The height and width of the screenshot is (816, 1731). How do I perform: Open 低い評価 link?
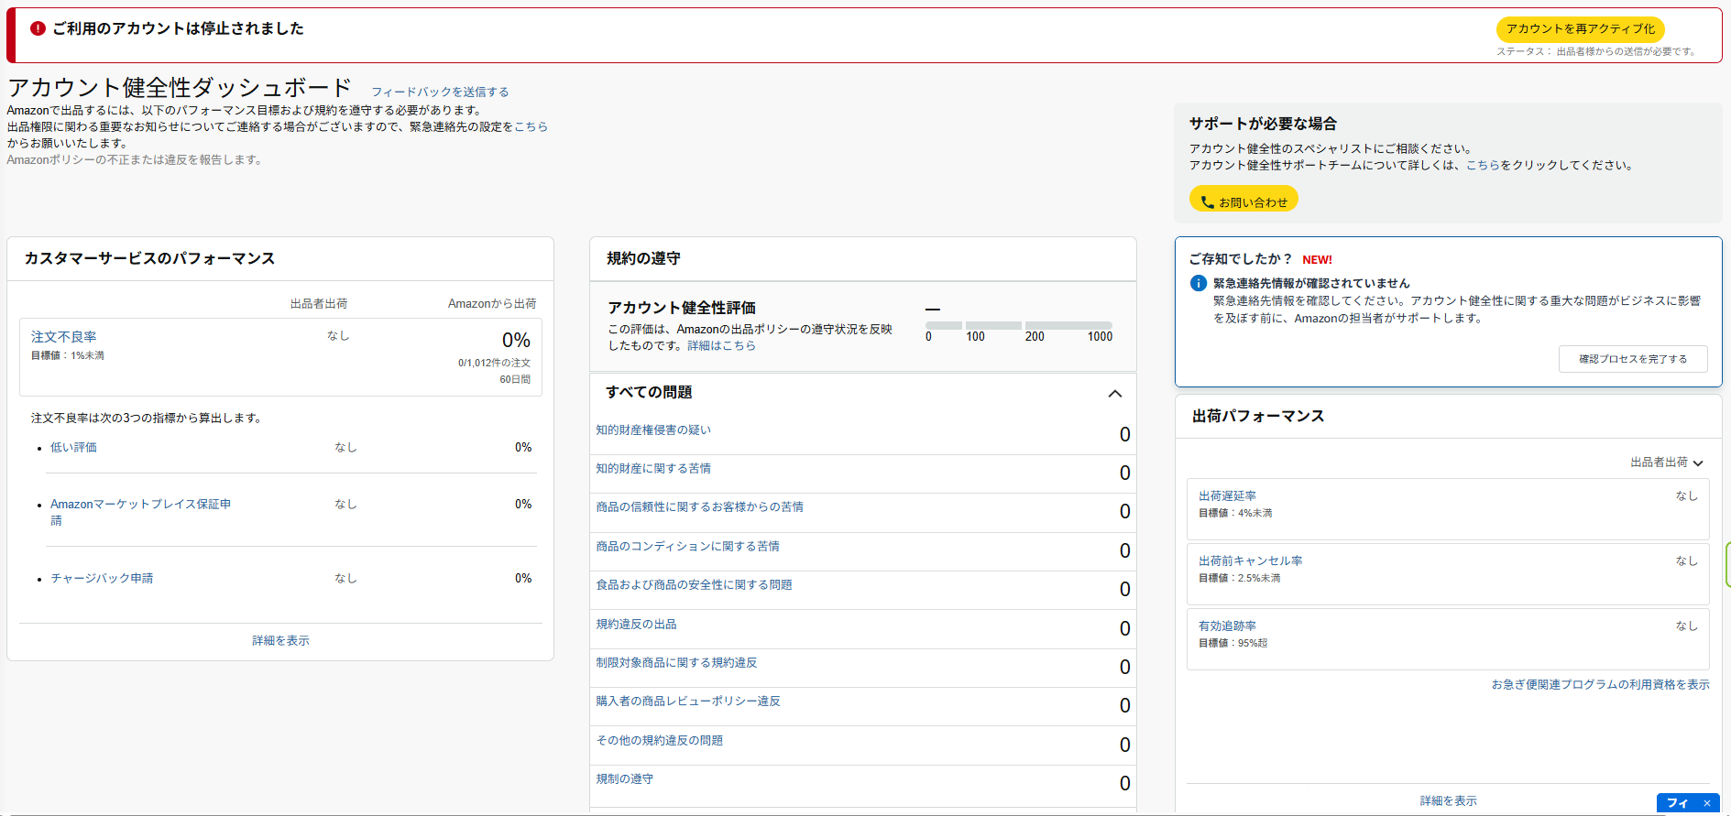tap(73, 447)
